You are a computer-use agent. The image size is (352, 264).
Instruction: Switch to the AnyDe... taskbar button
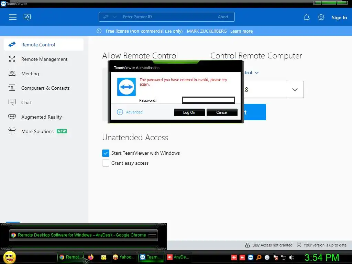click(178, 257)
